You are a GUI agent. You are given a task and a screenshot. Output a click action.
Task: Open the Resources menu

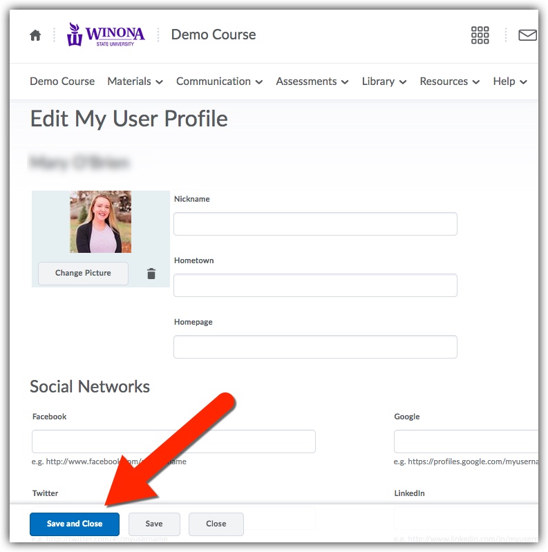[x=449, y=82]
